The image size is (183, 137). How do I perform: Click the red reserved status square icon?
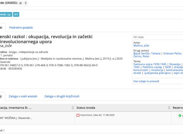coord(78,115)
